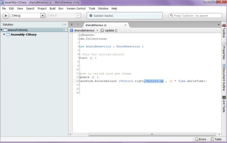Click line number 16 in the gutter
The width and height of the screenshot is (227, 143).
(77, 92)
